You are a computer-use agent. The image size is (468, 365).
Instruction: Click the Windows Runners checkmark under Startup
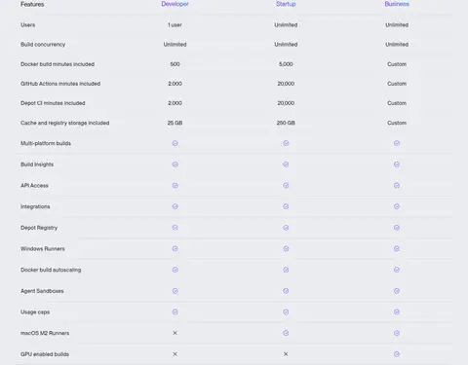pos(286,249)
